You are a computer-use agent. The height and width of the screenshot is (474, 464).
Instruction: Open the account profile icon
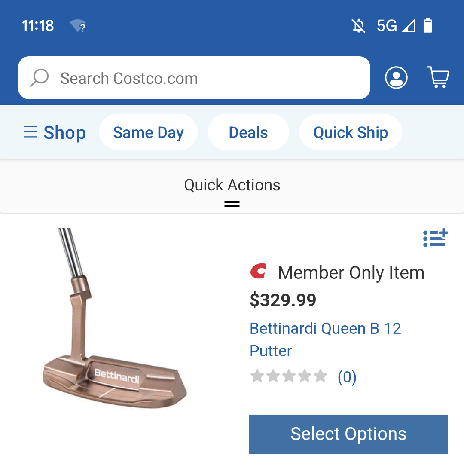click(396, 78)
